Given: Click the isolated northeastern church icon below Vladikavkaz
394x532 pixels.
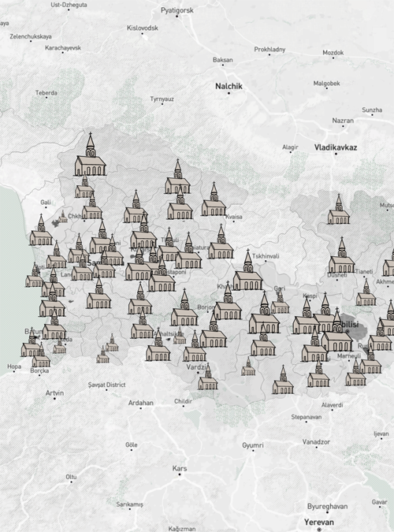Looking at the screenshot, I should point(339,210).
